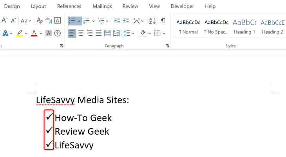
Task: Open the numbering library dropdown arrow
Action: point(93,21)
